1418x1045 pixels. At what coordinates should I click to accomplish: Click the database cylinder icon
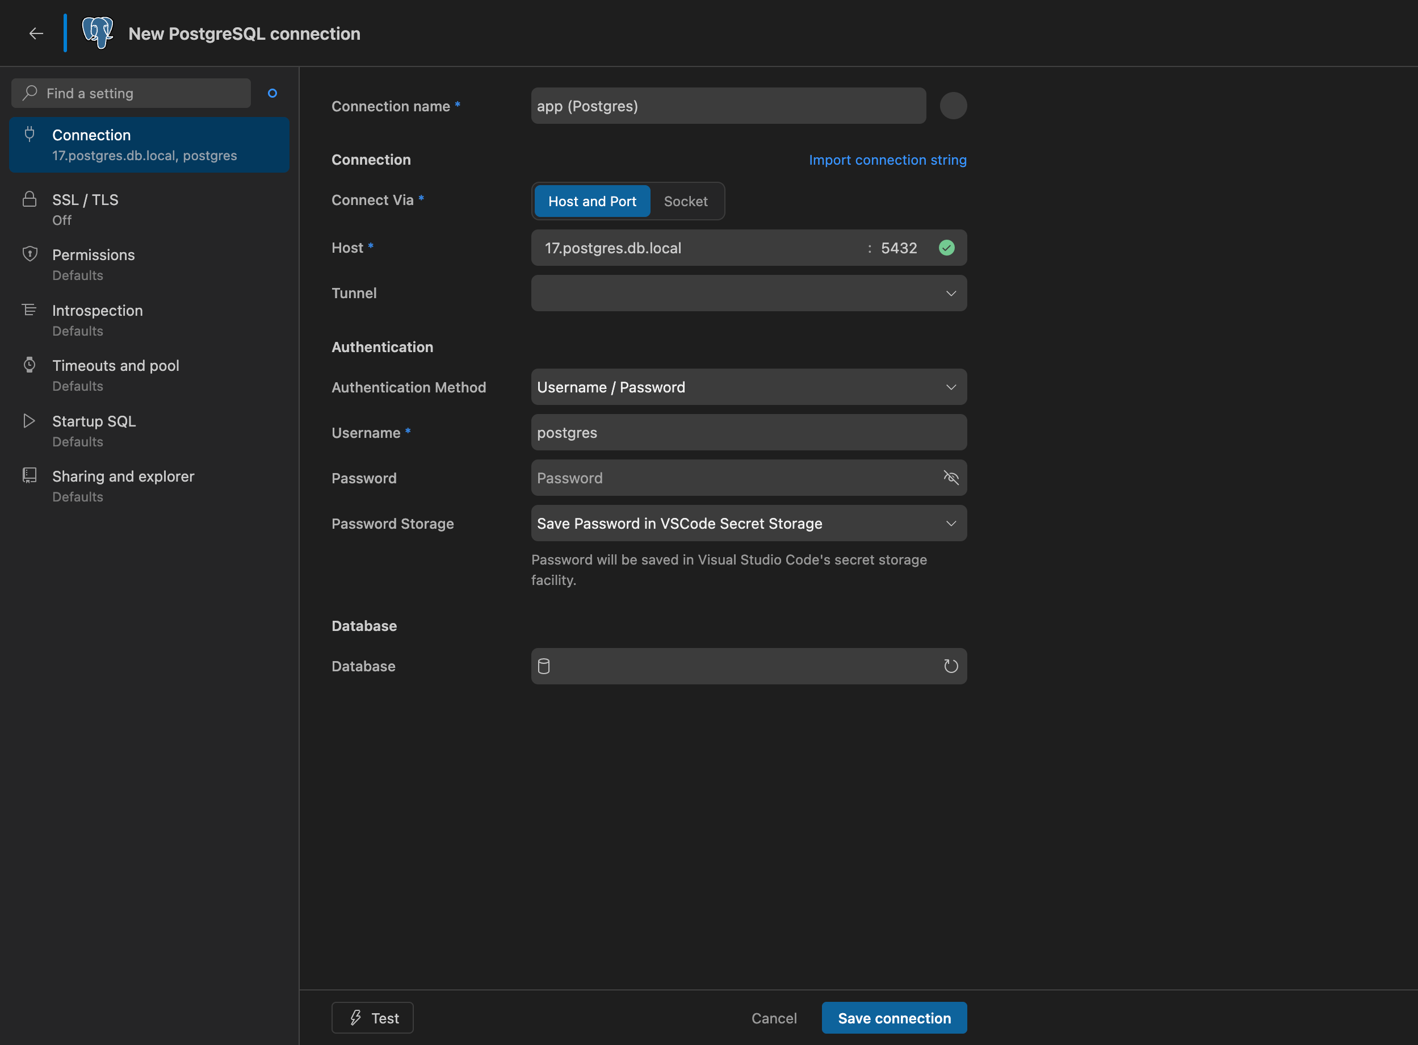pos(544,666)
